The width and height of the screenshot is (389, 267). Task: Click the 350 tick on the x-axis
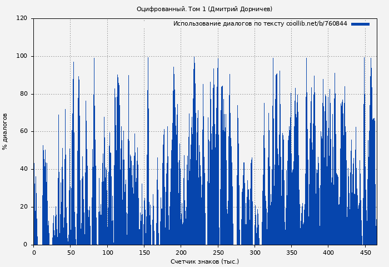coord(291,253)
